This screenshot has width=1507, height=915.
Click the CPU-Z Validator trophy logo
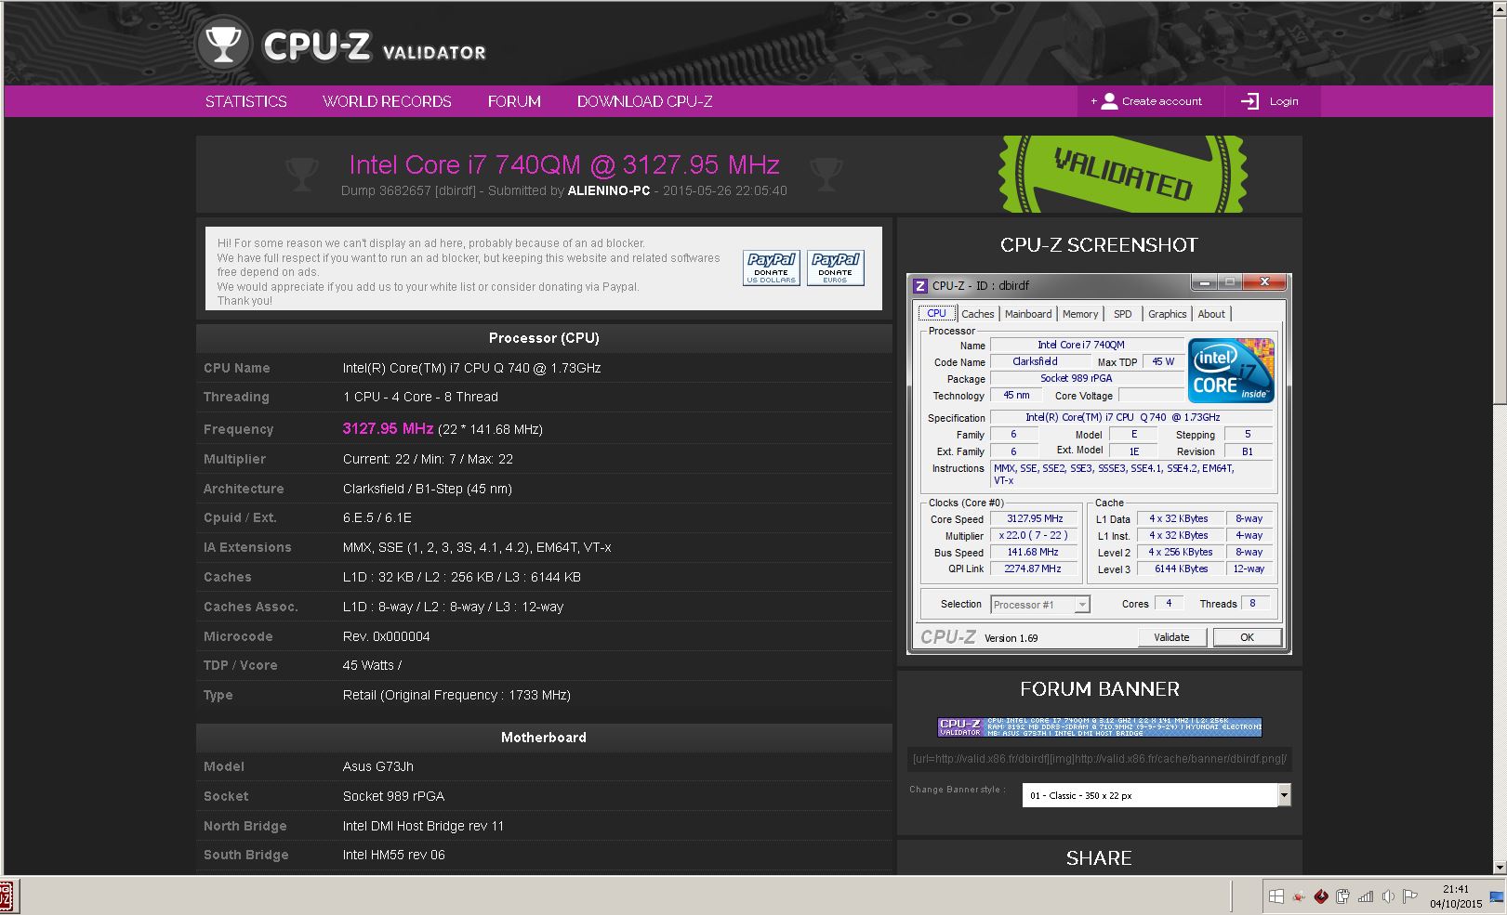tap(224, 44)
